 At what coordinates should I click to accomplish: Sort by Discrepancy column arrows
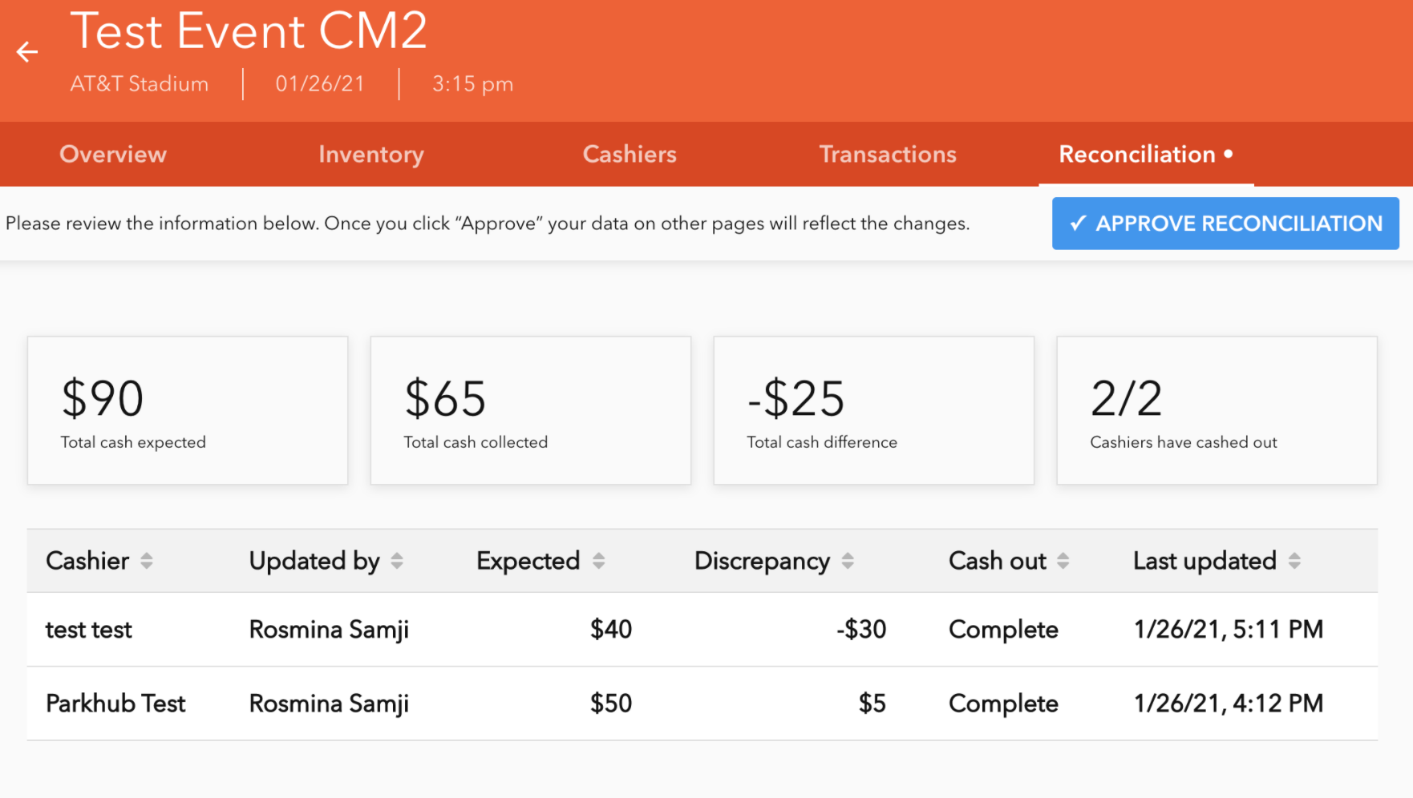click(x=848, y=561)
